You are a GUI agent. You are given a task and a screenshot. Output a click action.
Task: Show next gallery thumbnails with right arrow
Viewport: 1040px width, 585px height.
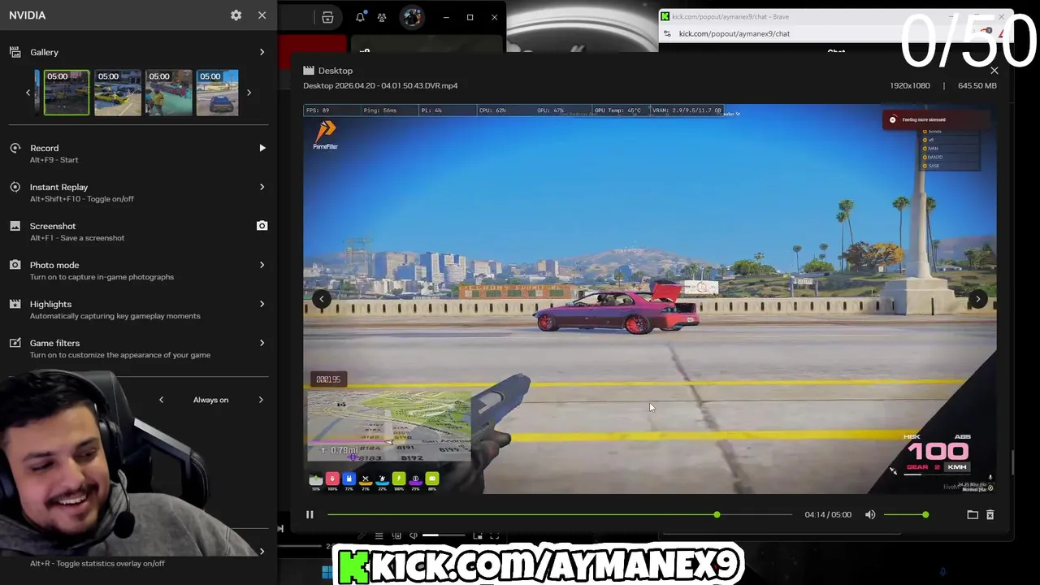pos(249,93)
